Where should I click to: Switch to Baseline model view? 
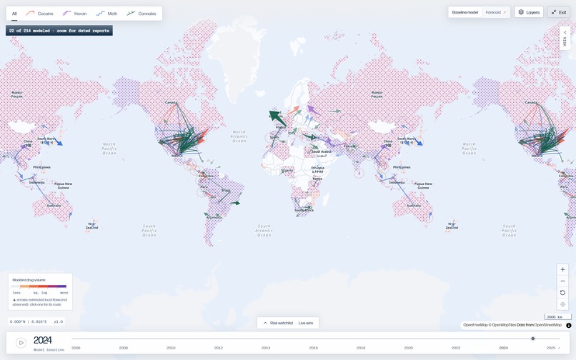(465, 12)
